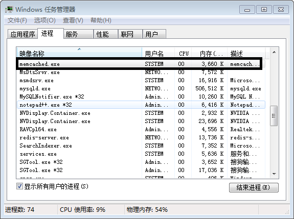
Task: Click the 506,512 K memory value
Action: (210, 88)
